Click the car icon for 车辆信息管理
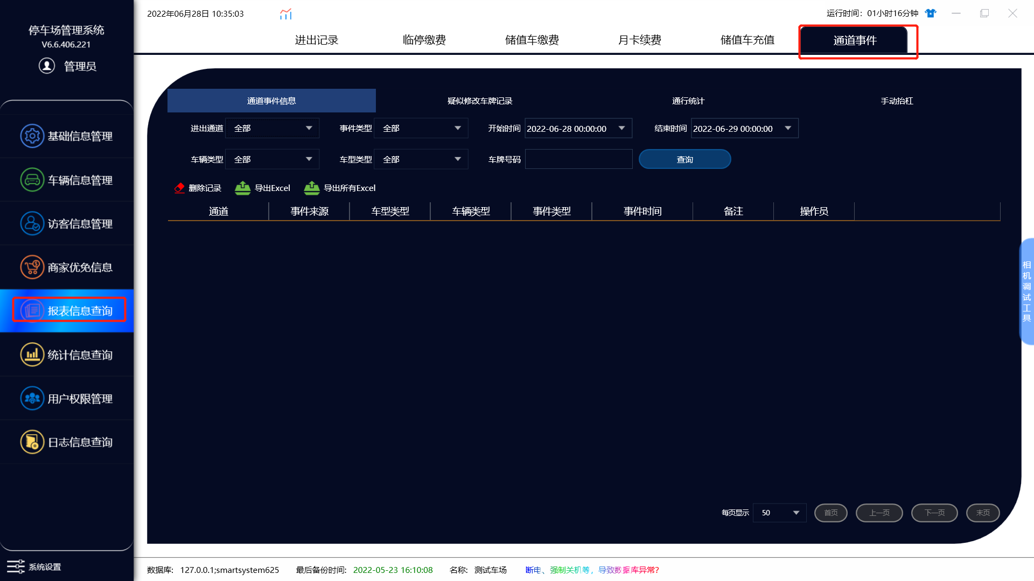The image size is (1034, 581). click(32, 180)
